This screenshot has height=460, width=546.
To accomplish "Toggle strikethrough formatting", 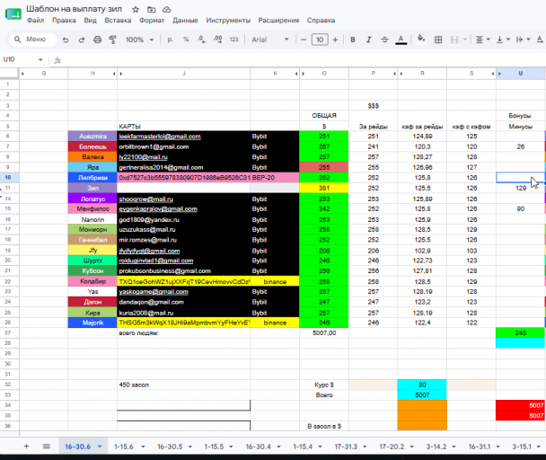I will click(x=384, y=40).
